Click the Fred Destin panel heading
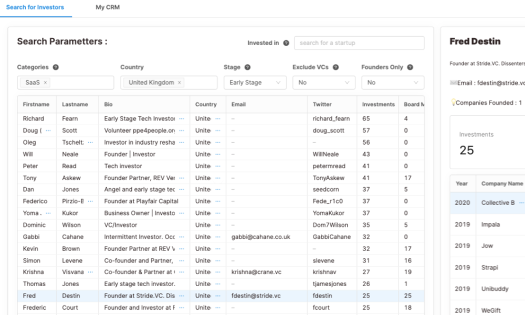Image resolution: width=525 pixels, height=315 pixels. pos(475,41)
